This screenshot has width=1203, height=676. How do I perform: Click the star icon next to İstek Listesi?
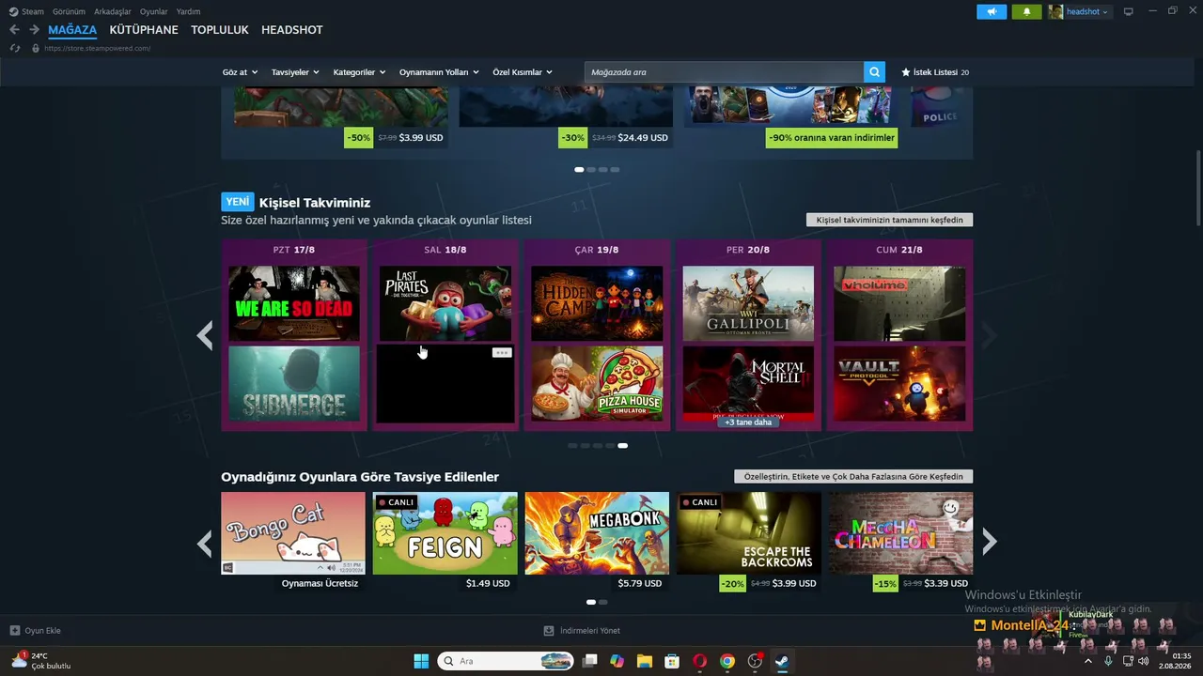coord(906,72)
